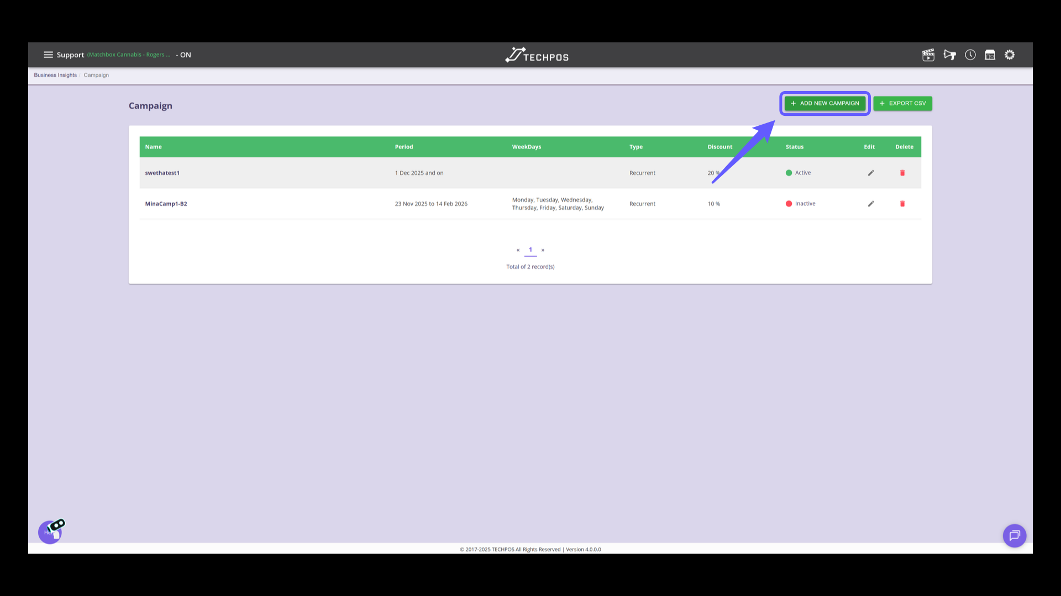The image size is (1061, 596).
Task: Select page 1 in pagination
Action: pos(530,249)
